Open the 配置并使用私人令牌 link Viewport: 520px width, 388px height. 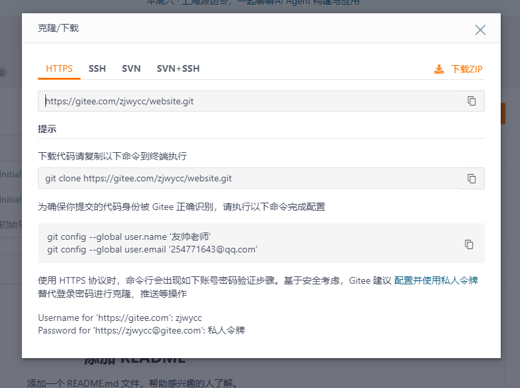[436, 280]
